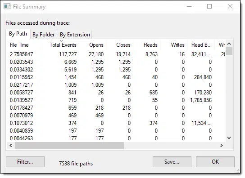Click Reads value 8,763
The height and width of the screenshot is (178, 245).
[151, 54]
